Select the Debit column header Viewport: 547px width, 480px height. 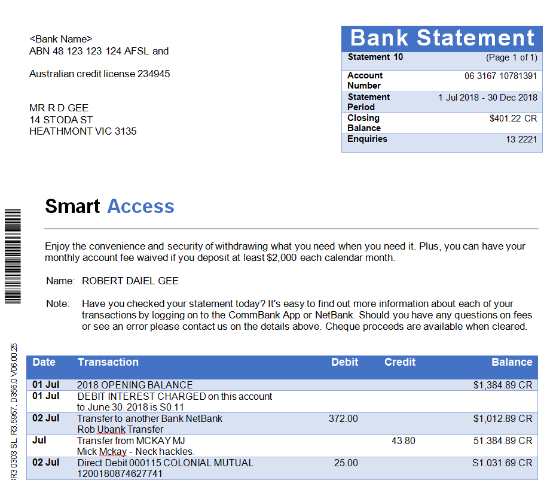point(345,362)
